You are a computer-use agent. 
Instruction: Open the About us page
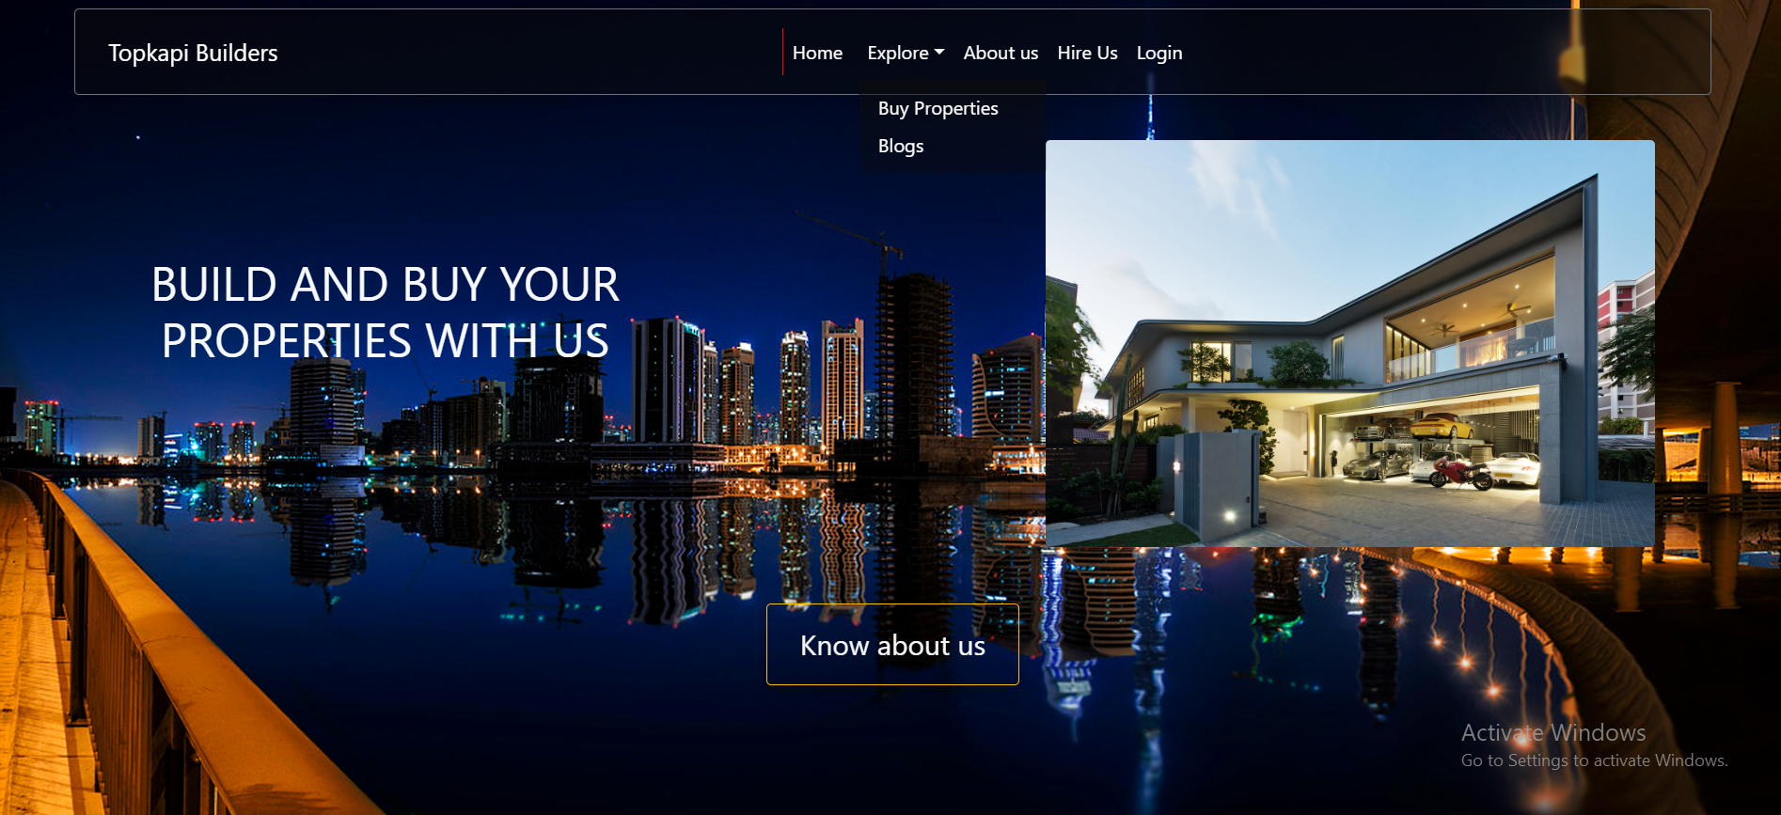[x=1001, y=54]
